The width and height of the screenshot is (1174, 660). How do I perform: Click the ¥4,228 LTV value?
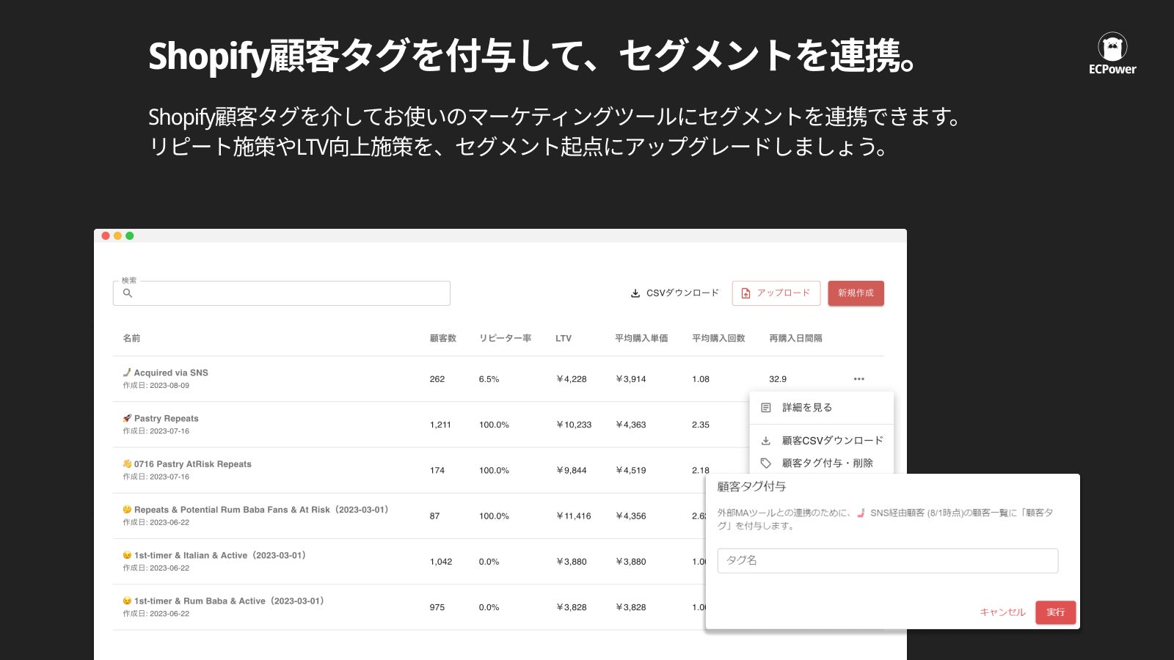pos(572,379)
